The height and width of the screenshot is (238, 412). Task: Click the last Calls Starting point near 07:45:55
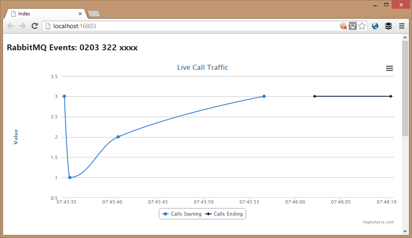coord(264,96)
